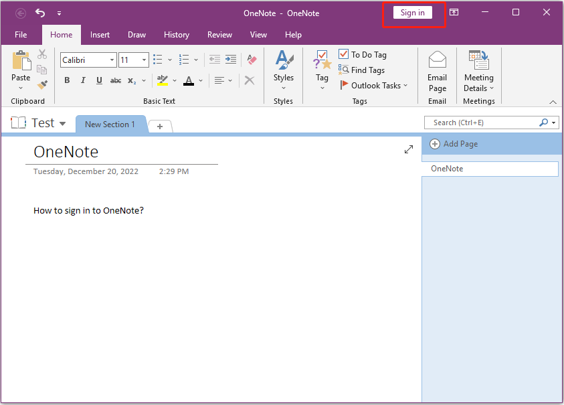564x405 pixels.
Task: Expand paragraph alignment dropdown arrow
Action: point(230,80)
